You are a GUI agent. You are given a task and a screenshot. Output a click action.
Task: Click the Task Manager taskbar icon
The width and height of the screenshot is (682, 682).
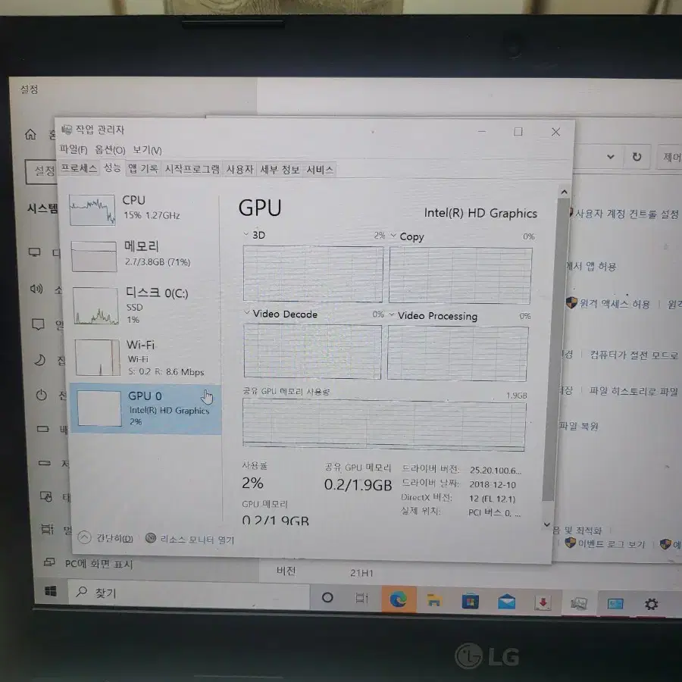pyautogui.click(x=579, y=603)
